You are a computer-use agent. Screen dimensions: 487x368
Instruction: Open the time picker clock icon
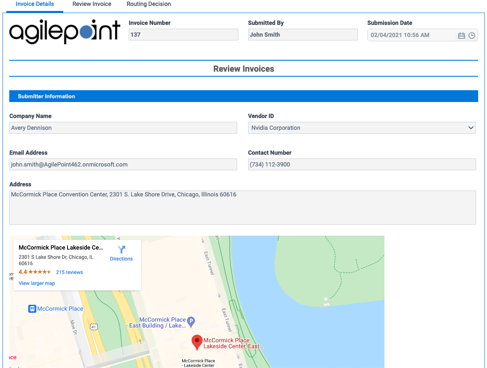[471, 35]
